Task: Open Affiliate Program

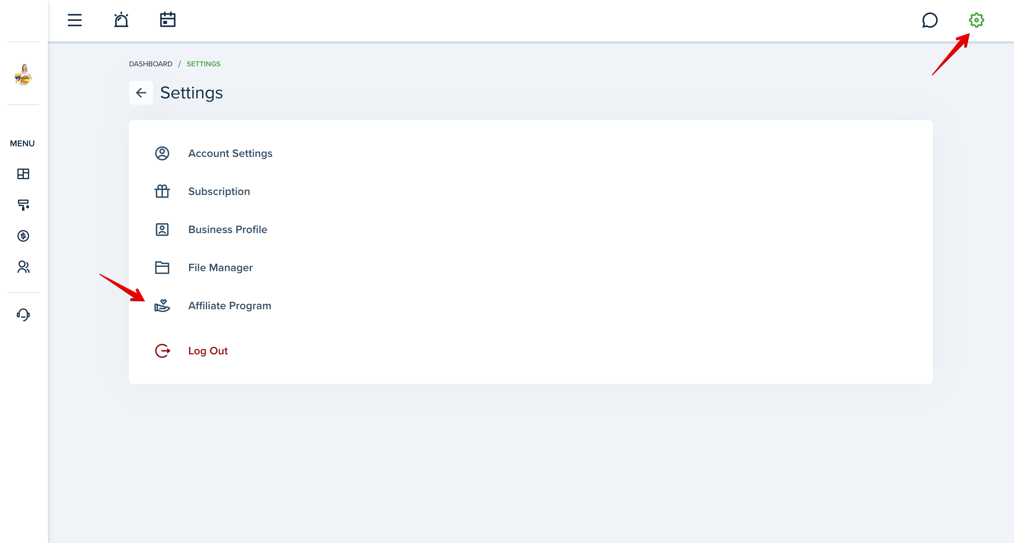Action: 230,306
